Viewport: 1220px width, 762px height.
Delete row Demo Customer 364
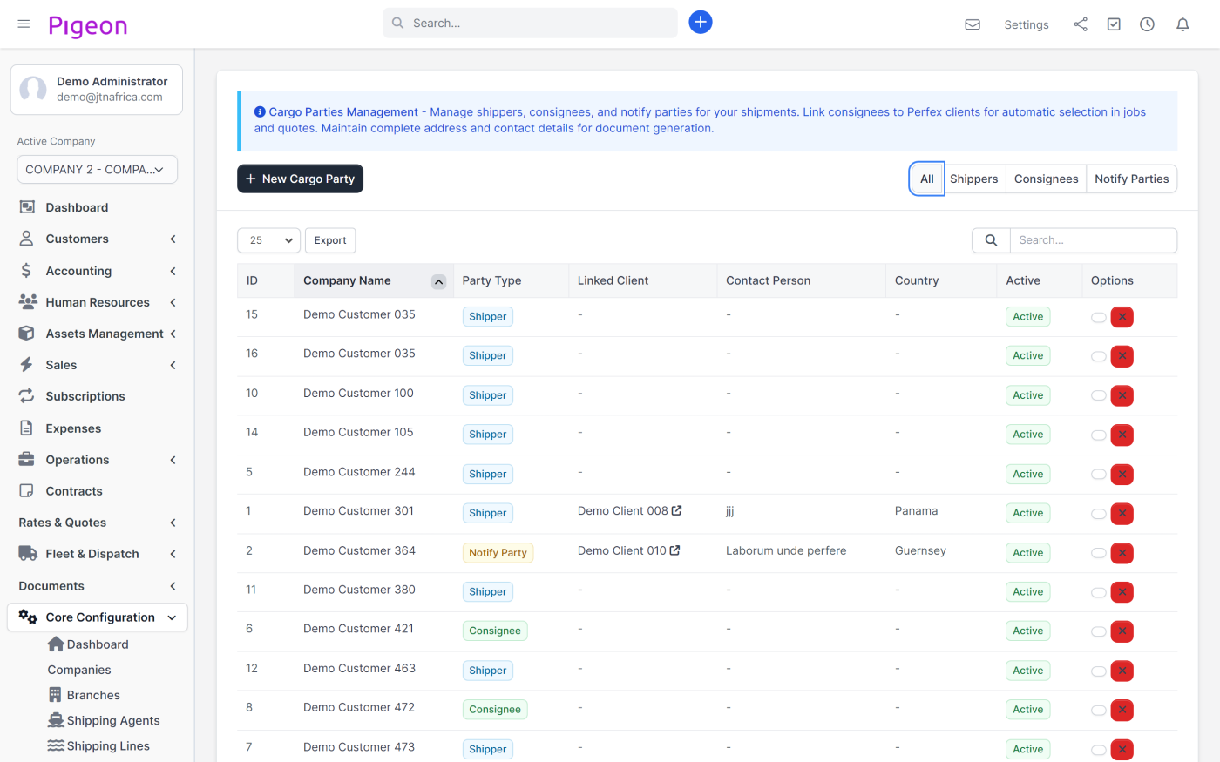(1122, 553)
